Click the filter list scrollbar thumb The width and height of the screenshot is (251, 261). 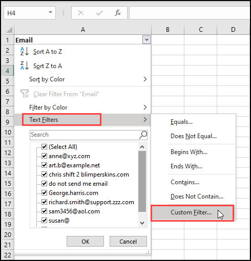[x=142, y=181]
